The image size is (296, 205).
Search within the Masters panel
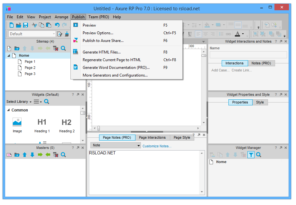[x=63, y=155]
